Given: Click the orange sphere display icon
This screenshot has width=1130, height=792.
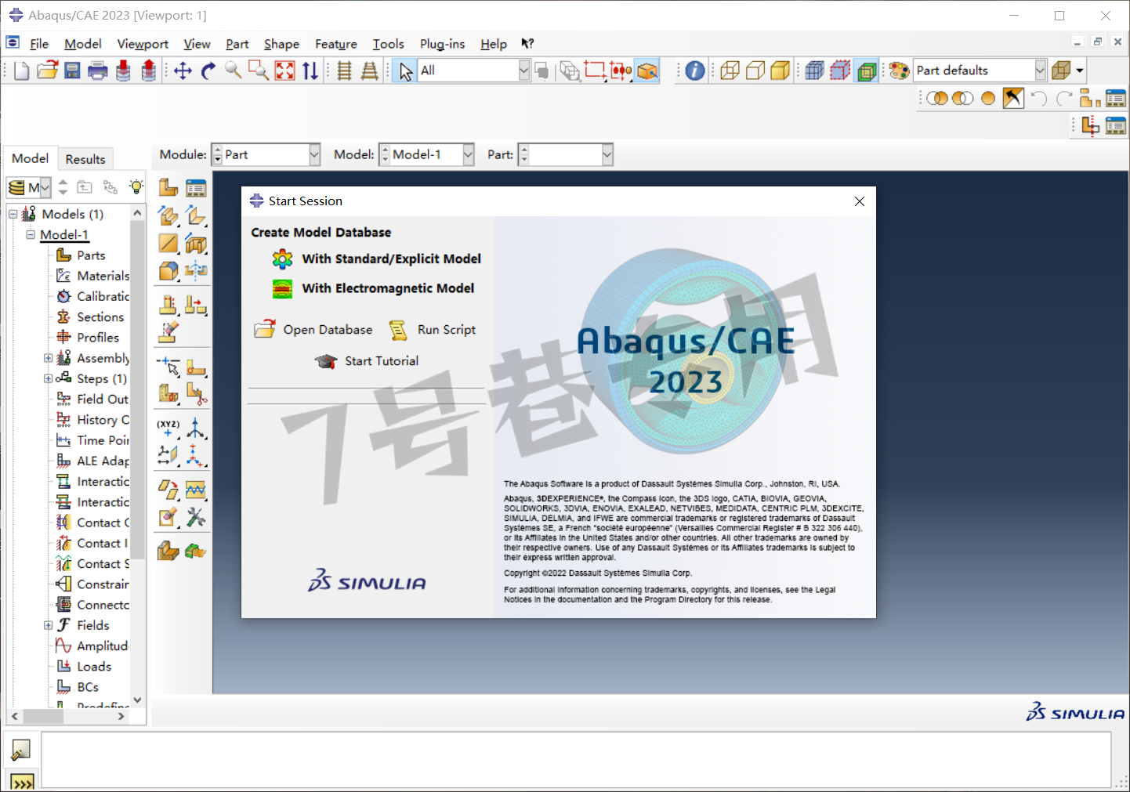Looking at the screenshot, I should 988,98.
